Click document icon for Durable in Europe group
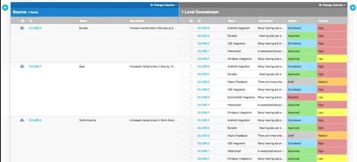This screenshot has height=162, width=357. click(191, 36)
